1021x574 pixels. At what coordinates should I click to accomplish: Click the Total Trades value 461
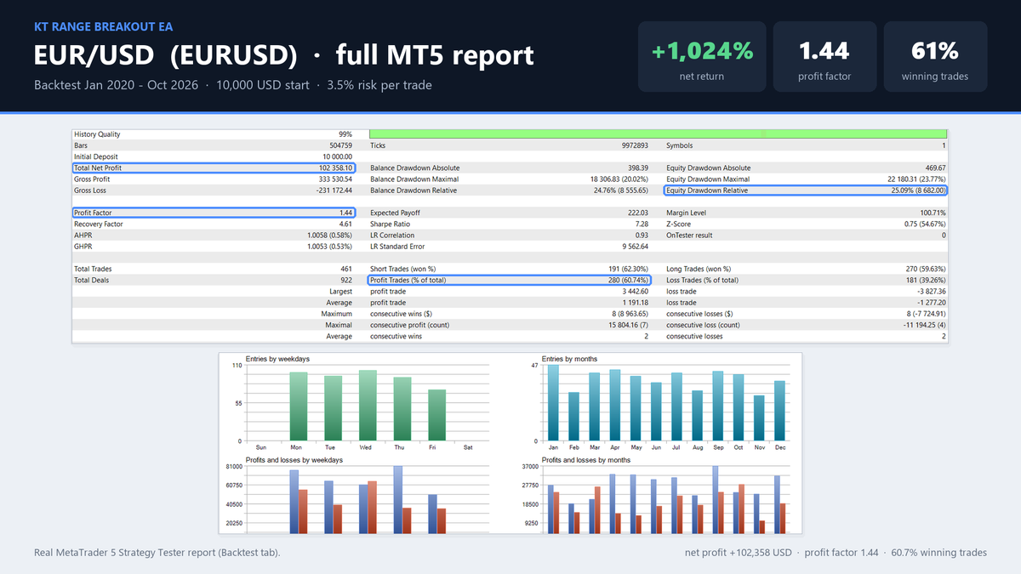point(346,269)
